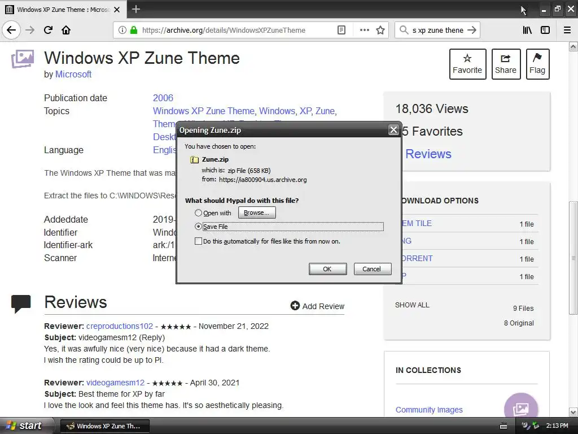Go back with the browser back arrow
578x434 pixels.
pyautogui.click(x=11, y=30)
